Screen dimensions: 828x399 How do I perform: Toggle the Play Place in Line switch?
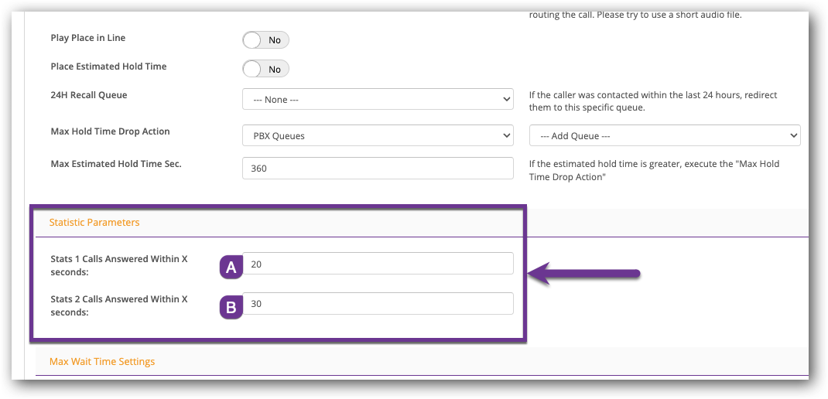265,39
